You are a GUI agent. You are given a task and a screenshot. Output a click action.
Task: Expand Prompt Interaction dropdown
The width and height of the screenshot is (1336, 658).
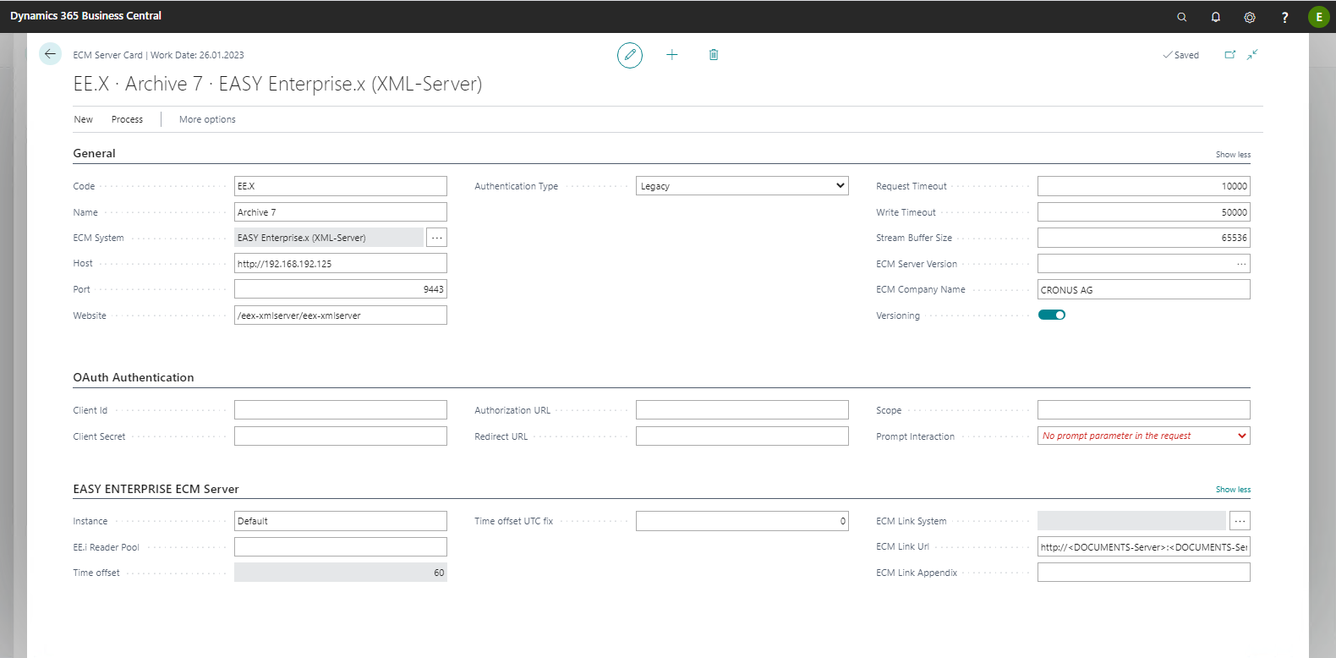[x=1143, y=436]
